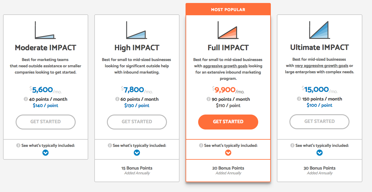Viewport: 372px width, 192px height.
Task: Click the Most Popular orange banner
Action: (228, 10)
